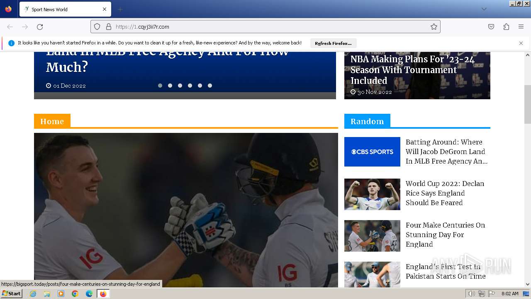
Task: Launch Microsoft Edge from taskbar
Action: tap(89, 294)
